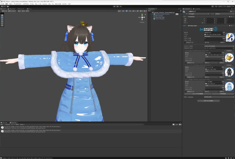Select the Scale tool in scene toolbar
The width and height of the screenshot is (235, 159).
coord(2,21)
